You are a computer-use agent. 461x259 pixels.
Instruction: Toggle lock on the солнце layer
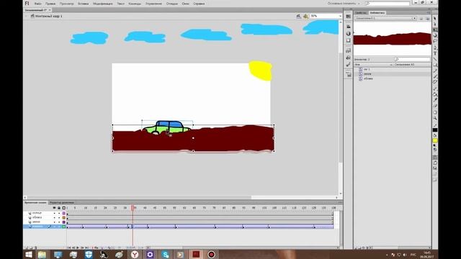(x=59, y=213)
